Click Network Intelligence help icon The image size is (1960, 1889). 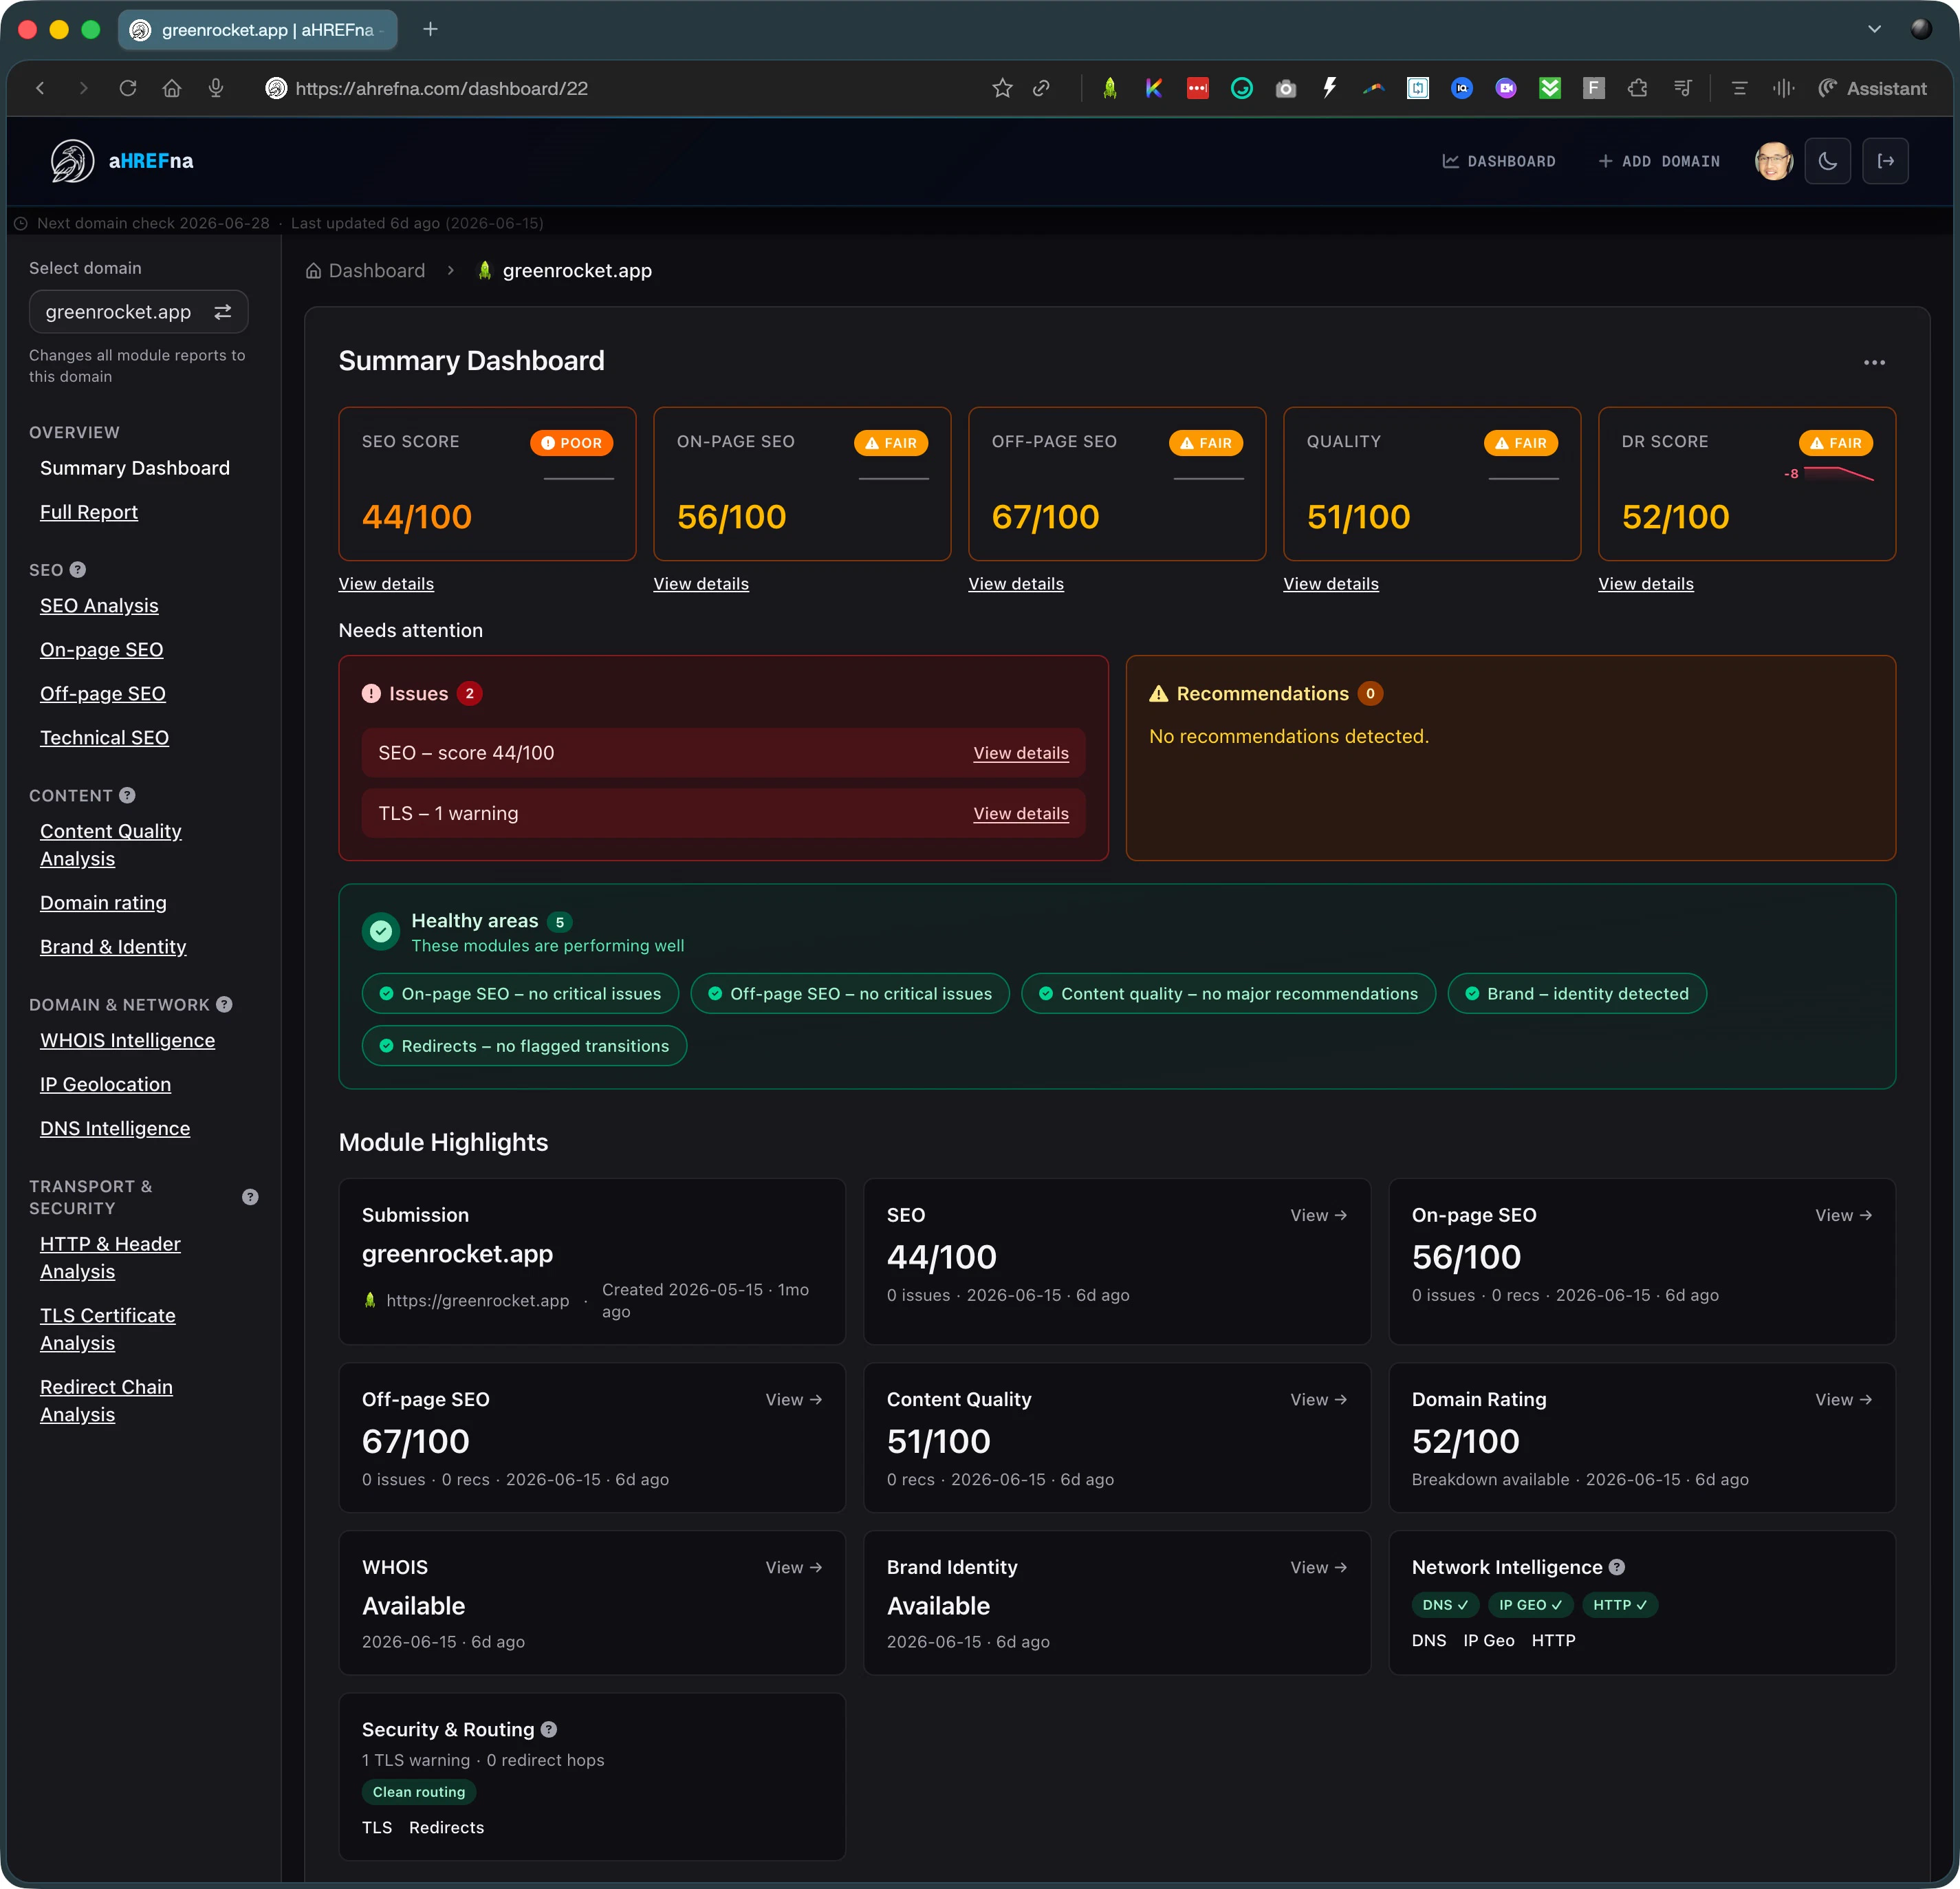1617,1567
